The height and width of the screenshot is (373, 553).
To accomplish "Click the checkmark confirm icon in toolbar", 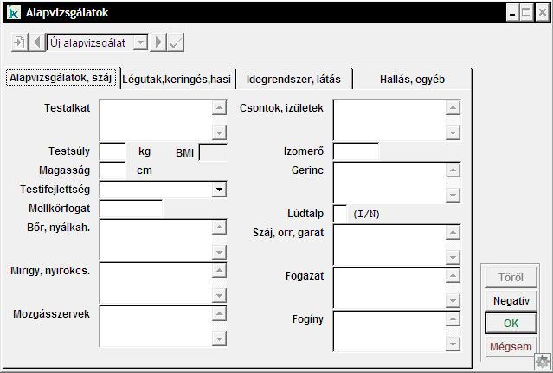I will (176, 42).
